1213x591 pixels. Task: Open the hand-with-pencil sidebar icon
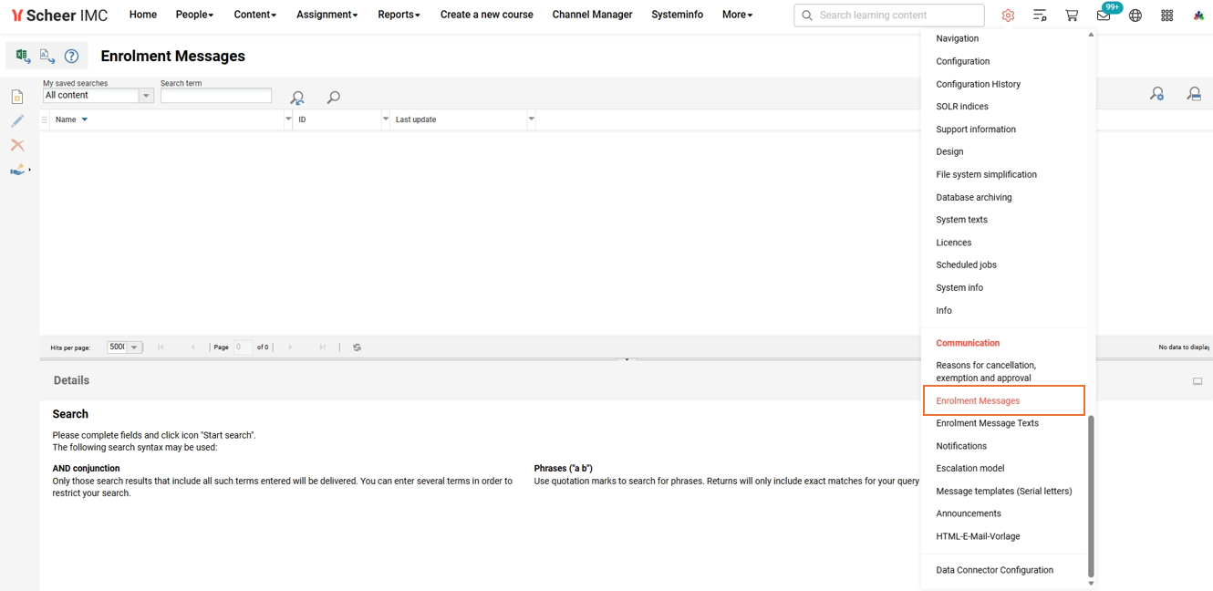pyautogui.click(x=18, y=170)
